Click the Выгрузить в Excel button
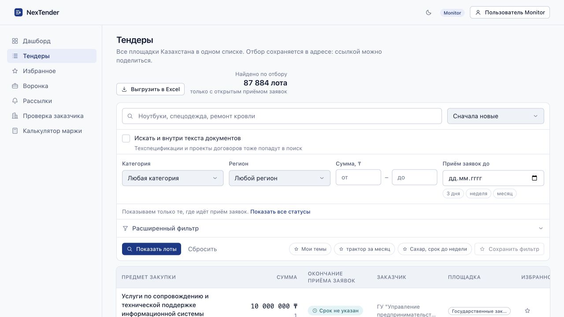 pos(150,89)
